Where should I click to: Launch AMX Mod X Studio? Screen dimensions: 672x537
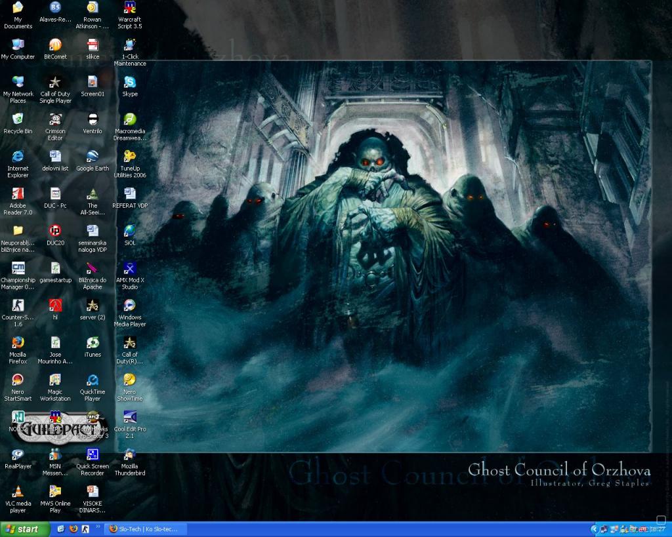coord(130,276)
